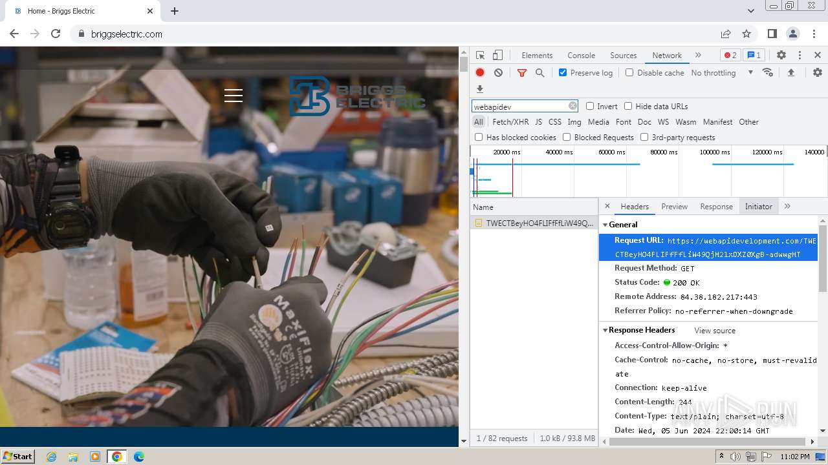Toggle Preserve log checkbox
This screenshot has width=828, height=465.
click(563, 73)
